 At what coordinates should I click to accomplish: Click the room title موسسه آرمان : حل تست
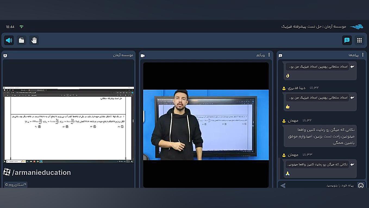pos(314,26)
